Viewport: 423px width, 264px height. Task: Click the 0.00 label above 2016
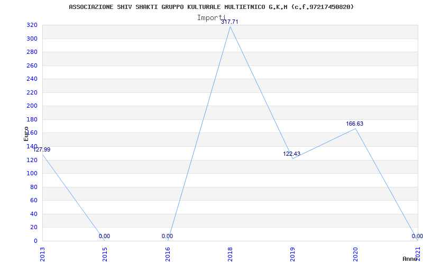167,236
